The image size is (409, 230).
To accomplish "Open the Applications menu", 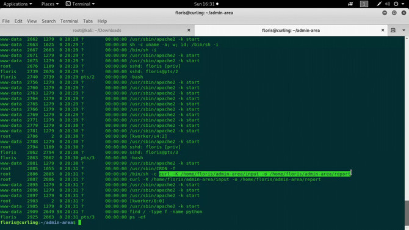I will tap(18, 4).
